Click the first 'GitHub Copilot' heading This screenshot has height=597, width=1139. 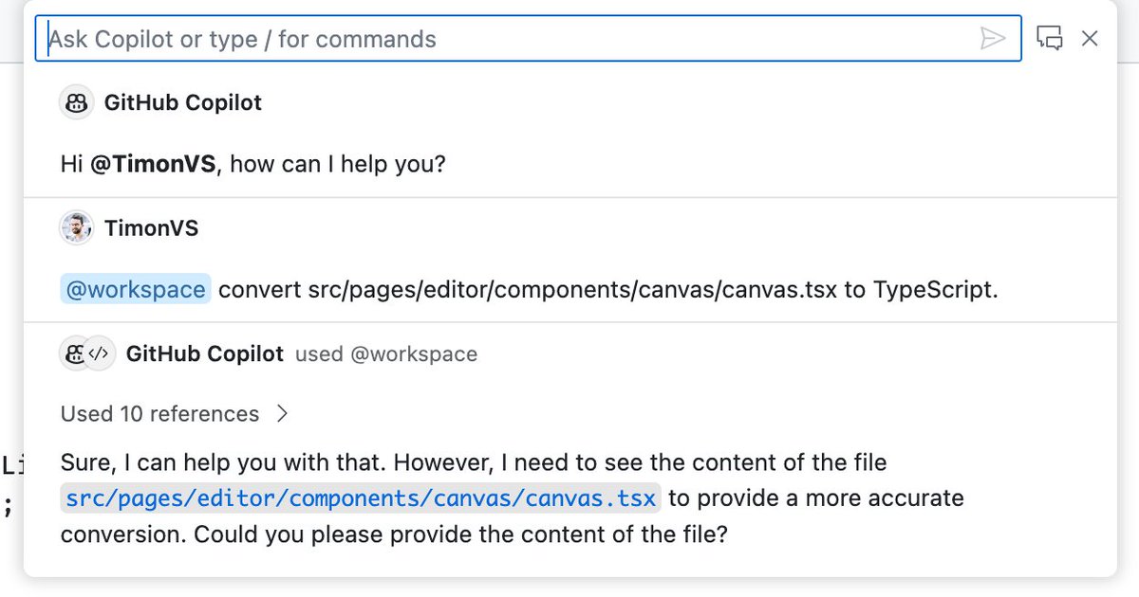pyautogui.click(x=183, y=102)
